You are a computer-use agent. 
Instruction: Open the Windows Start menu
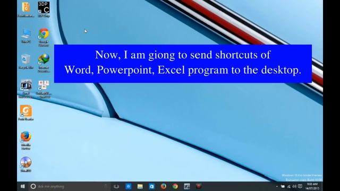point(22,186)
